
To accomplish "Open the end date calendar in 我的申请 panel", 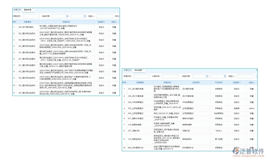I will point(84,16).
